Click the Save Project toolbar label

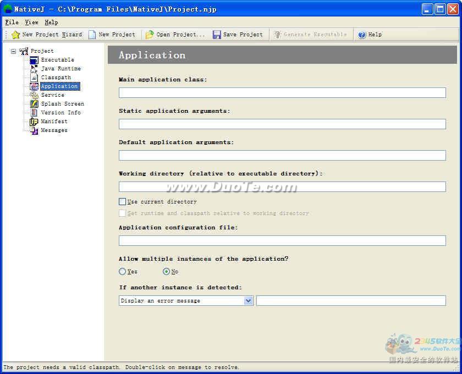point(243,35)
